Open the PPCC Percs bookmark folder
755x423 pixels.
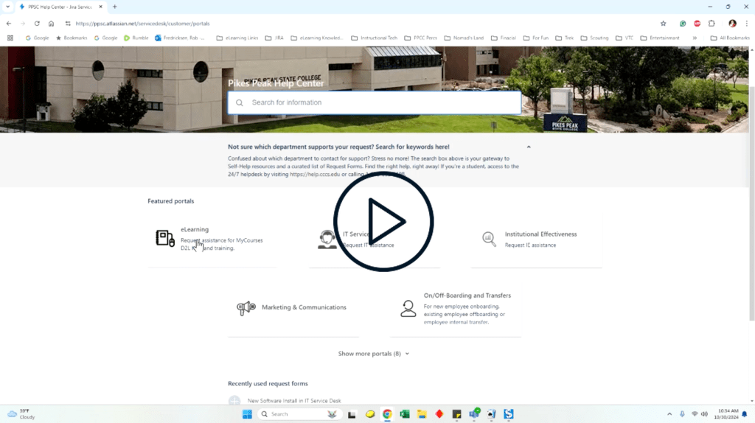click(x=421, y=38)
